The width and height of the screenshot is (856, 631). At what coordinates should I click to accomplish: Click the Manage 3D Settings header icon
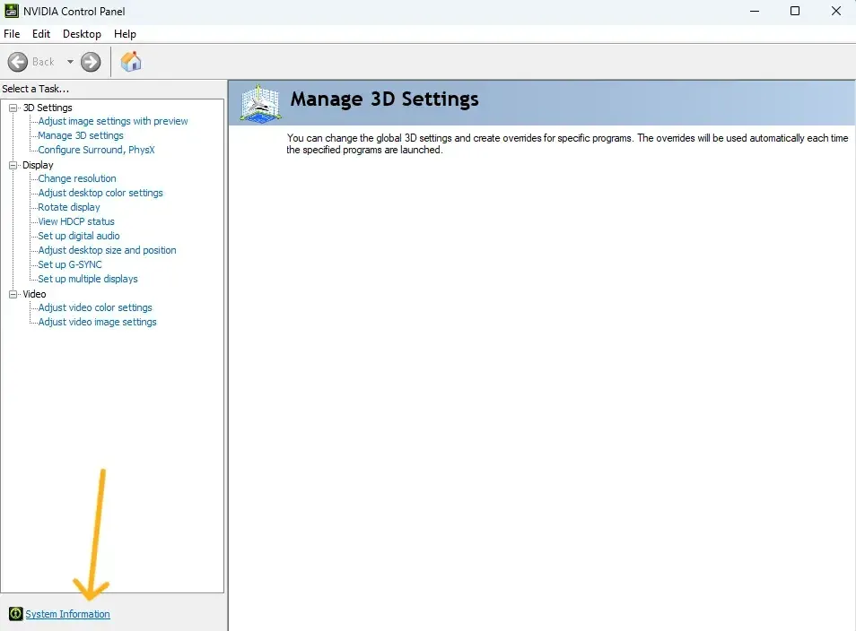(x=258, y=102)
